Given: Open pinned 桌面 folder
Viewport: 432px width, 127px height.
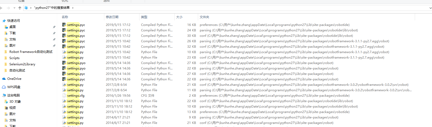Looking at the screenshot, I should coord(13,27).
